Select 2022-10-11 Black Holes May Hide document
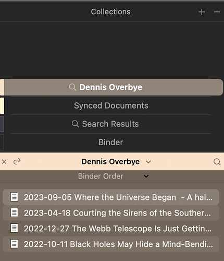 click(111, 244)
